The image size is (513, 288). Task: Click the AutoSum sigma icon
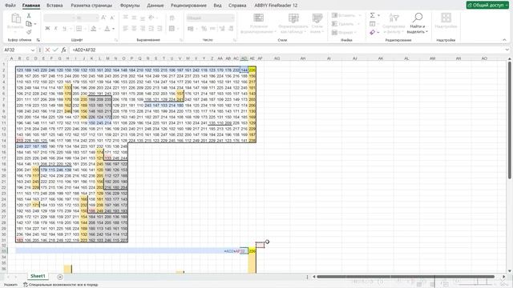[x=372, y=15]
